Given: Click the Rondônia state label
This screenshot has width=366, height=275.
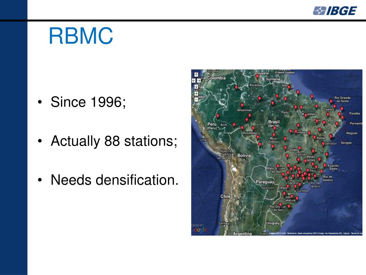Looking at the screenshot, I should [x=250, y=133].
